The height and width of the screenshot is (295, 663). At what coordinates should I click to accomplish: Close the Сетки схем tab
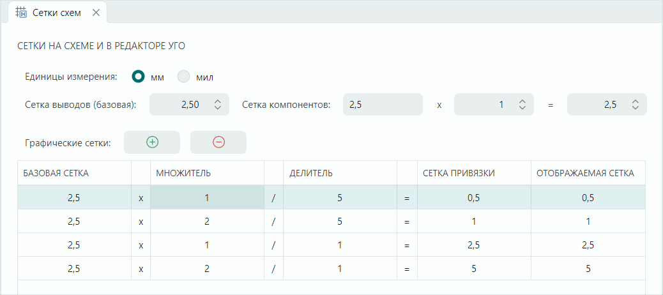tap(96, 13)
